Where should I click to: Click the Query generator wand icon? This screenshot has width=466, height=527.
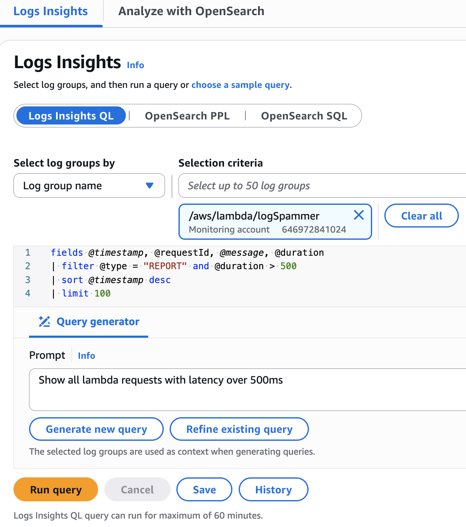pyautogui.click(x=44, y=321)
